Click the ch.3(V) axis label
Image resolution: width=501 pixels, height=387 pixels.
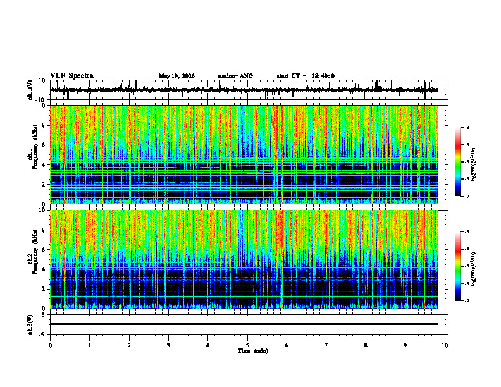(x=30, y=325)
